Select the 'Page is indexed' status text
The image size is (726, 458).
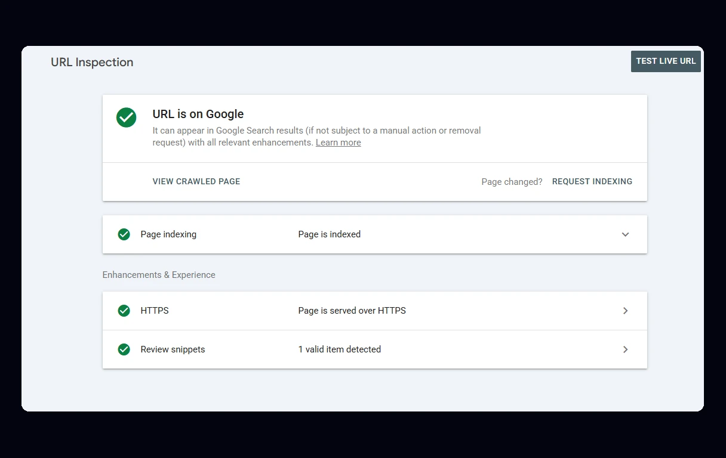(330, 234)
